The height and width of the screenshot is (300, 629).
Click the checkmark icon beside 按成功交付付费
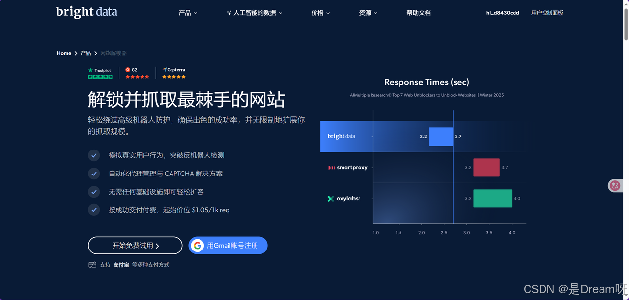click(x=94, y=210)
